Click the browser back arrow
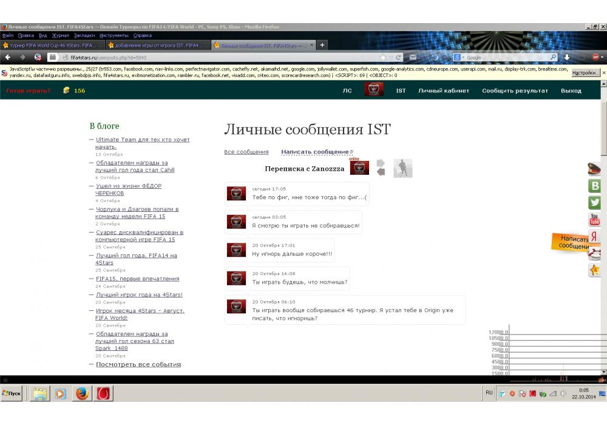The width and height of the screenshot is (607, 425). (8, 57)
